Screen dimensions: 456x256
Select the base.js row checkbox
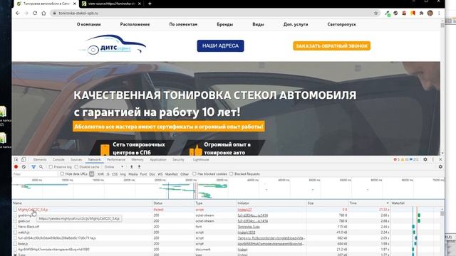(15, 244)
